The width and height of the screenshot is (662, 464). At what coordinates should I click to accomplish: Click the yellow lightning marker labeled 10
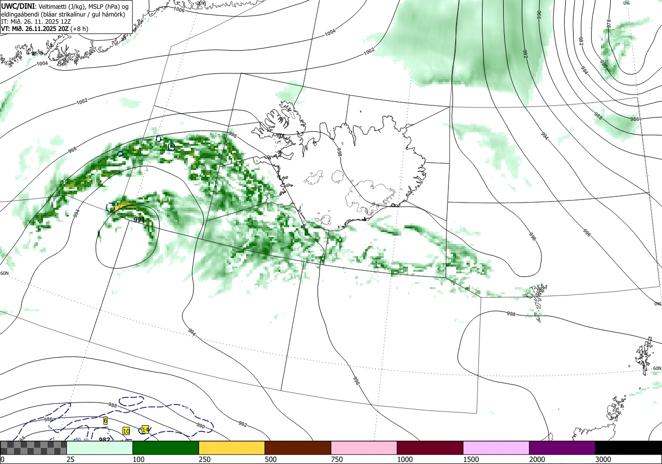(x=126, y=431)
